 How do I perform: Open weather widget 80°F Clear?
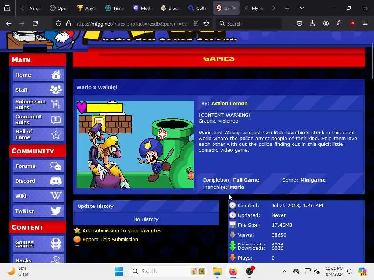[18, 271]
